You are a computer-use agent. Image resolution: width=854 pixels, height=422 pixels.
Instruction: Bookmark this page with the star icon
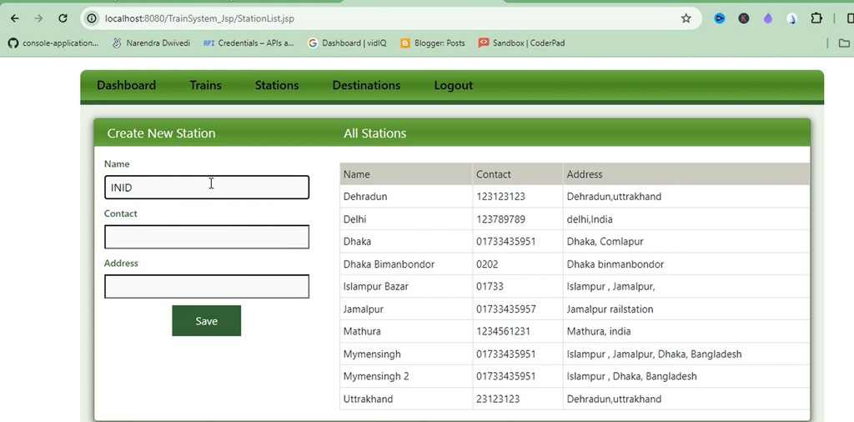point(686,18)
